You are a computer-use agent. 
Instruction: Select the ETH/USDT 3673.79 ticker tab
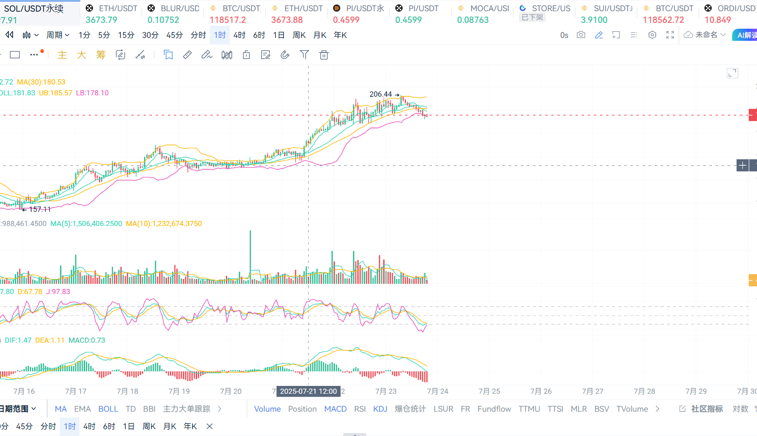click(112, 14)
